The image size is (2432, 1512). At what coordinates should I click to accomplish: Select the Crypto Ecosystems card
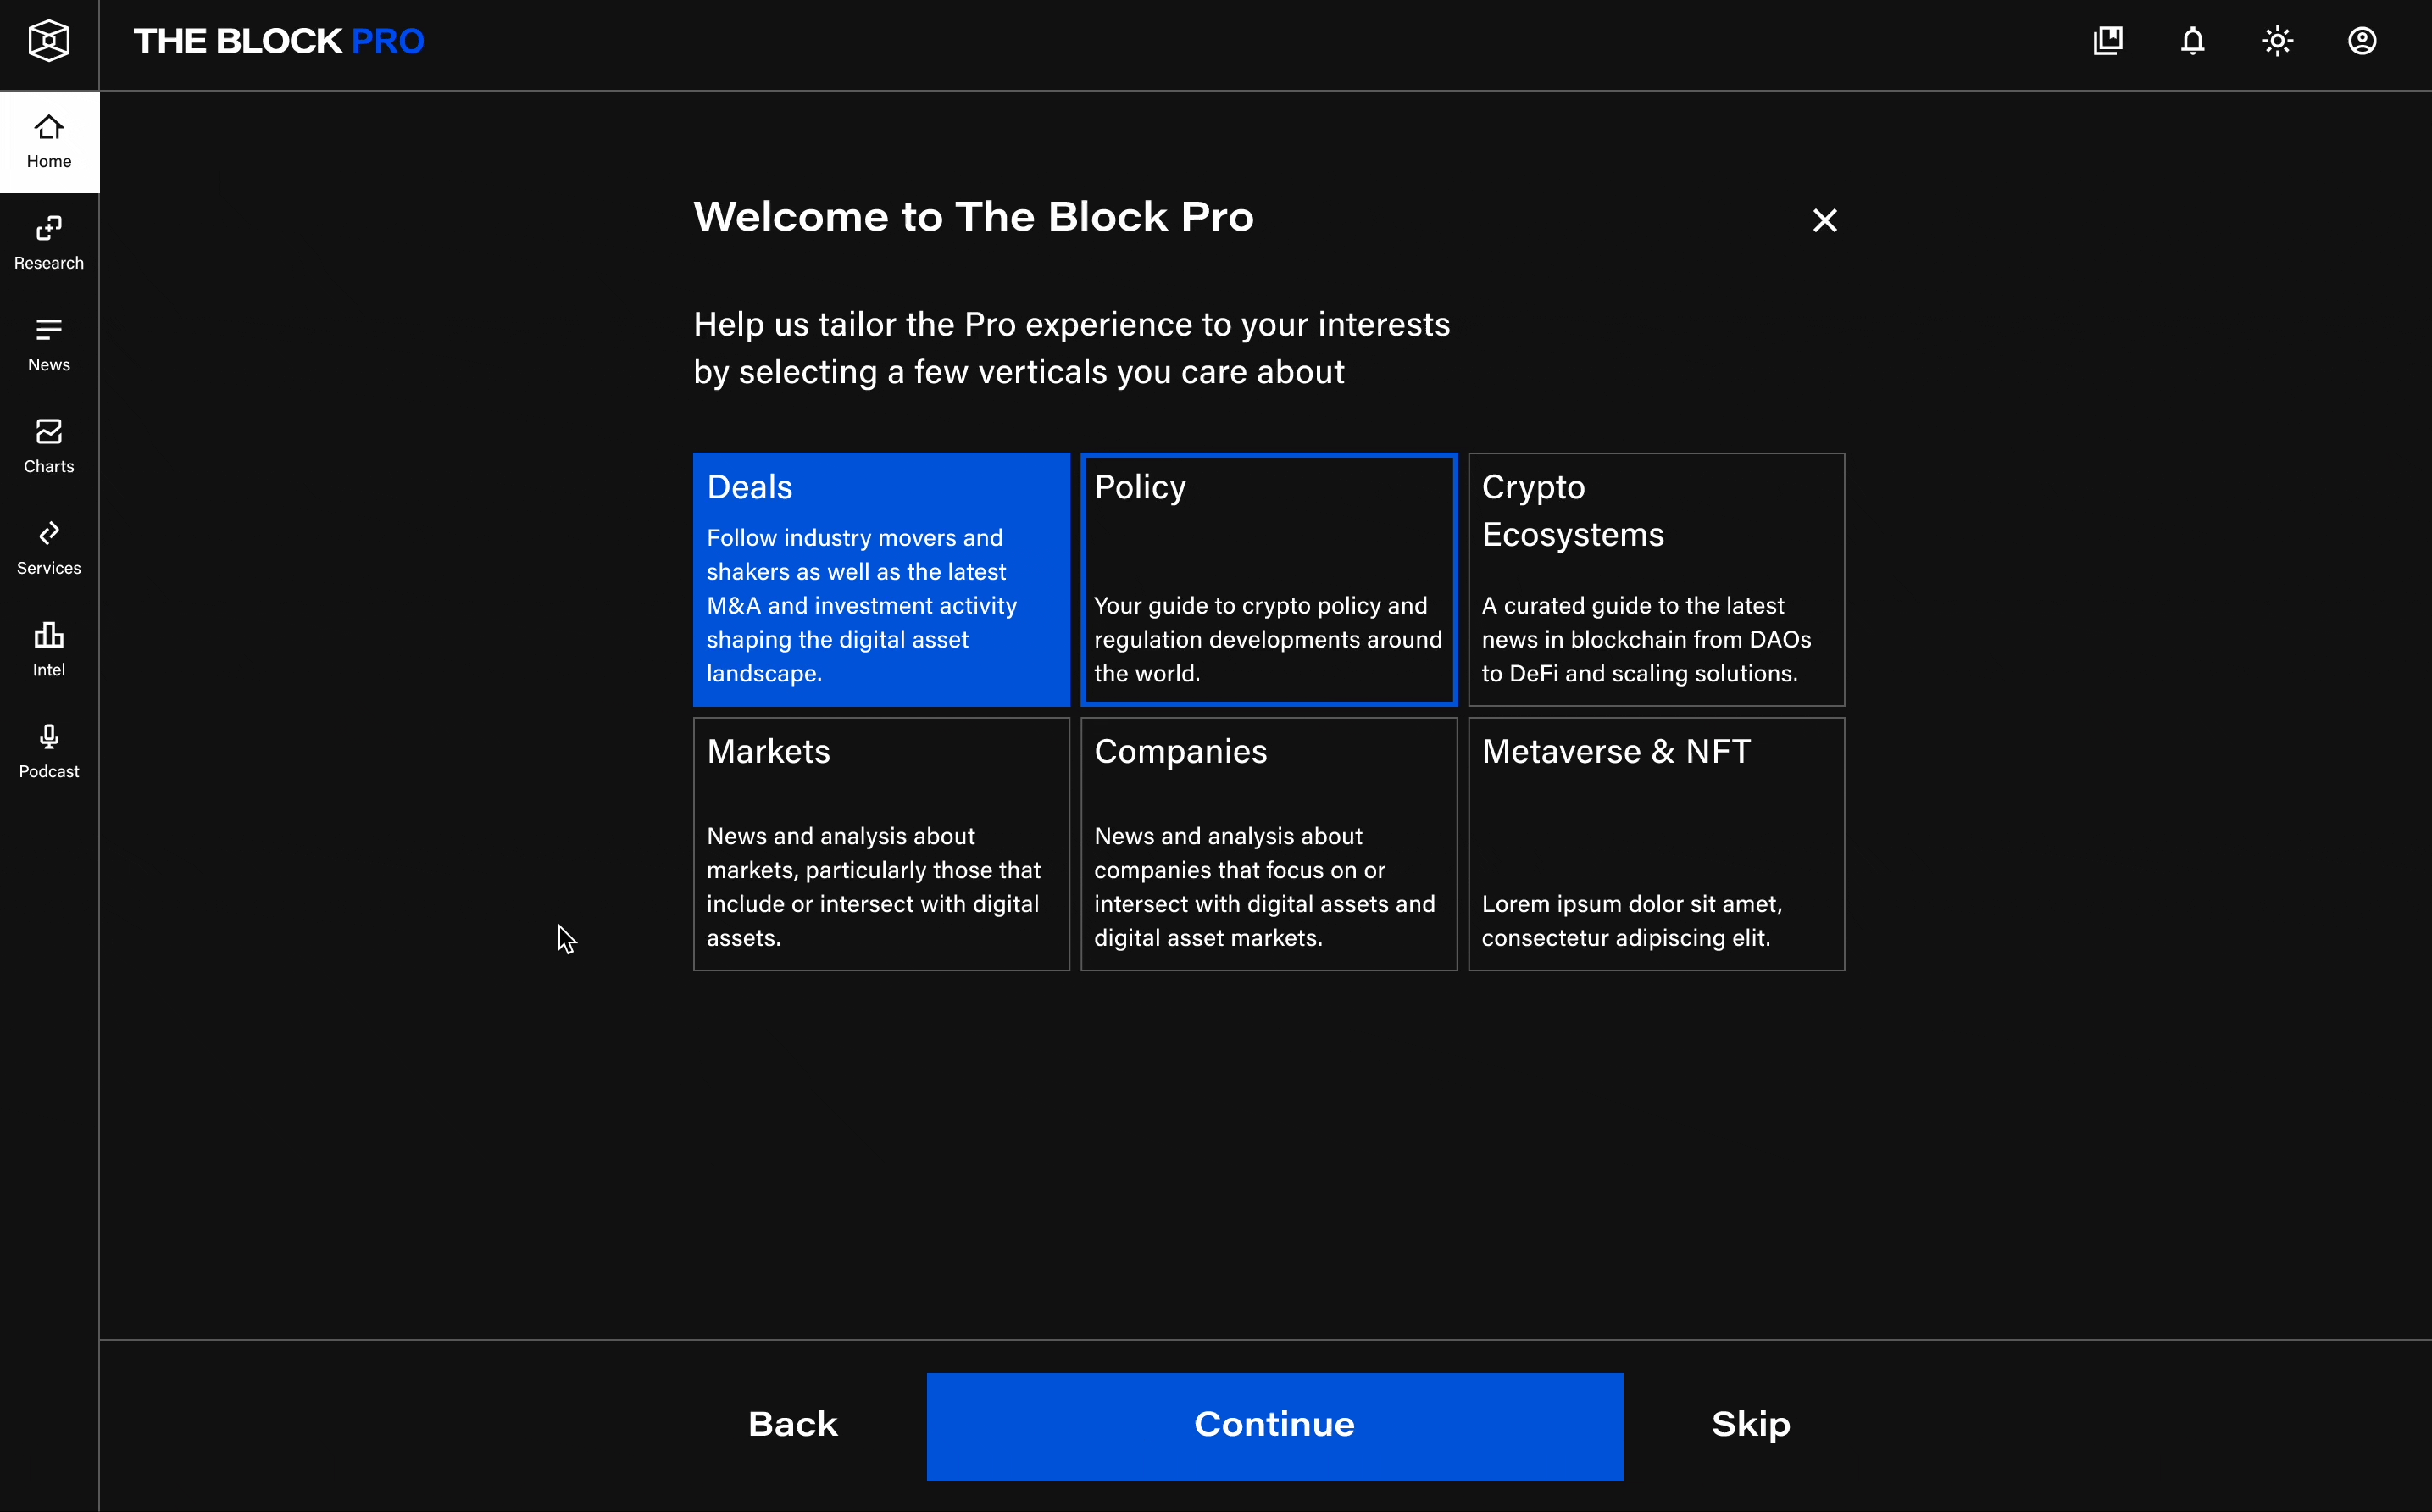(x=1655, y=579)
